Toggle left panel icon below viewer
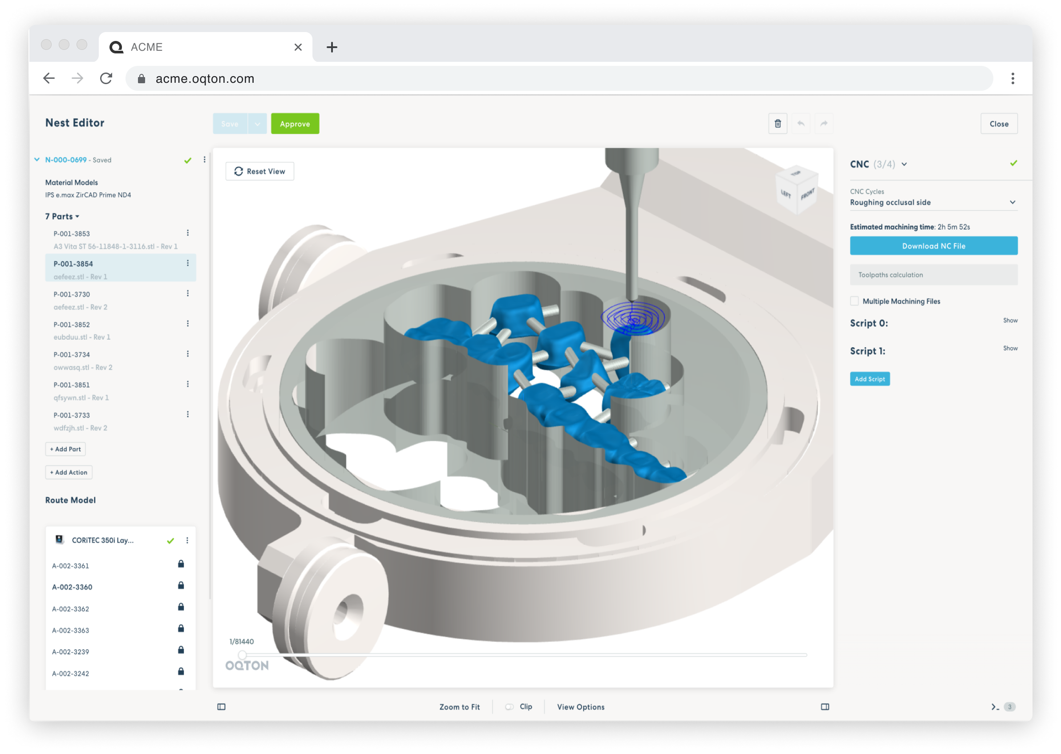The image size is (1061, 754). 221,707
